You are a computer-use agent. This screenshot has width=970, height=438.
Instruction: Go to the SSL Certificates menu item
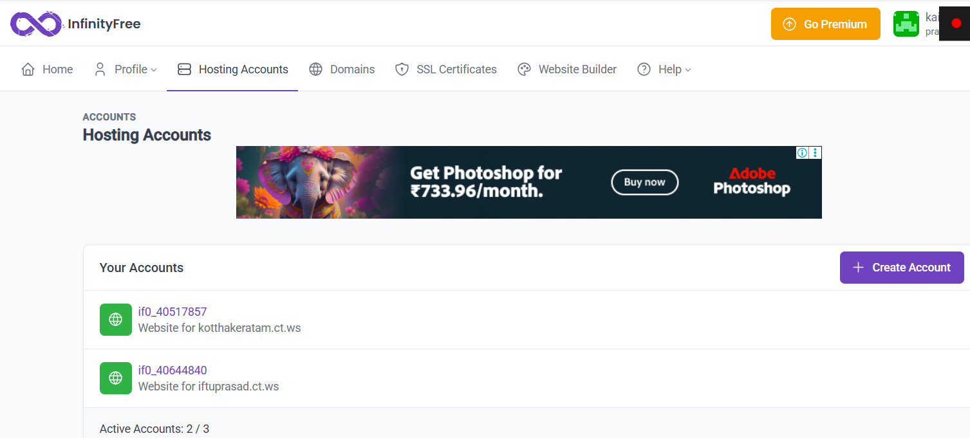pos(456,69)
